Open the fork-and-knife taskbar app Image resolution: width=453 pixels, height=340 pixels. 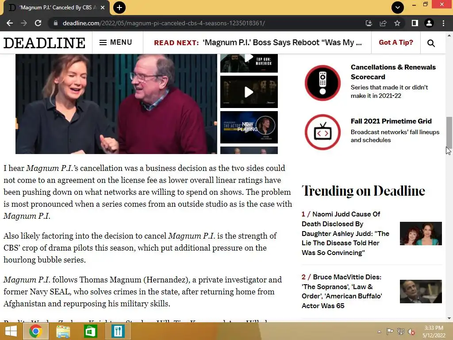point(118,331)
